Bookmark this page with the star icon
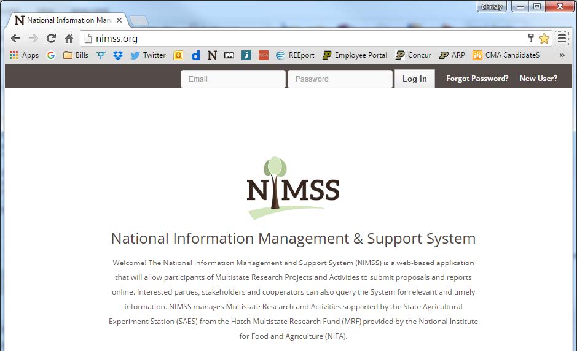Screen dimensions: 577x351 (544, 38)
